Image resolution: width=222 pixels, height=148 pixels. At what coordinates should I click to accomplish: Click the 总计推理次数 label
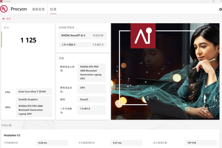coord(160,143)
